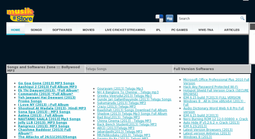The height and width of the screenshot is (139, 255).
Task: Open the Delicious bookmark icon
Action: pos(159,18)
